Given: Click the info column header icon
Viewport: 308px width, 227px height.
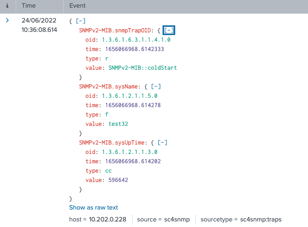Looking at the screenshot, I should 7,6.
